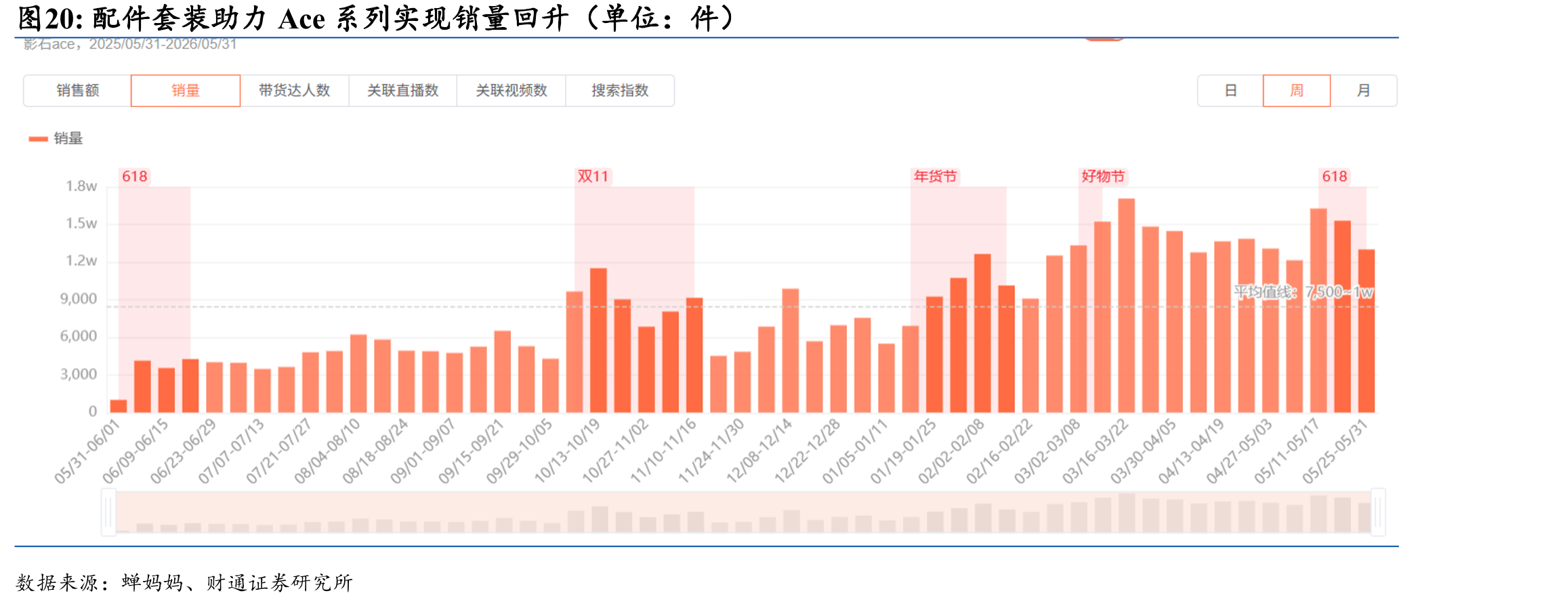Set granularity to 月
The width and height of the screenshot is (1544, 604).
coord(1364,91)
